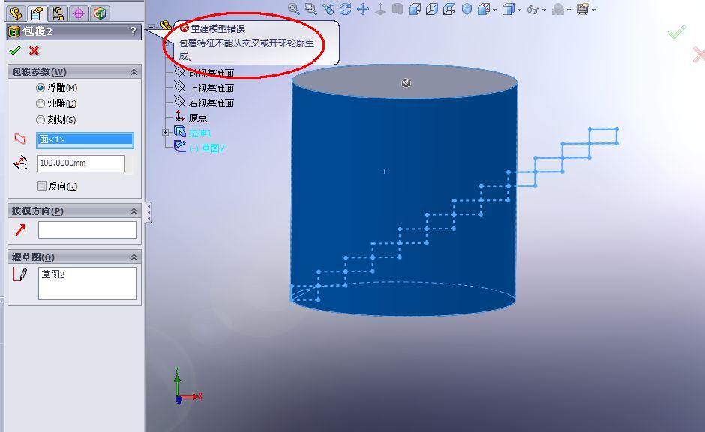
Task: Click Previous View toolbar icon
Action: (x=328, y=9)
